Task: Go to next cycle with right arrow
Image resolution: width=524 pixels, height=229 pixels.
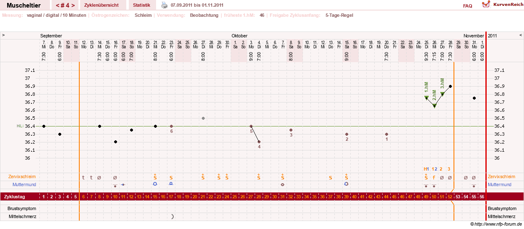Action: pyautogui.click(x=73, y=5)
